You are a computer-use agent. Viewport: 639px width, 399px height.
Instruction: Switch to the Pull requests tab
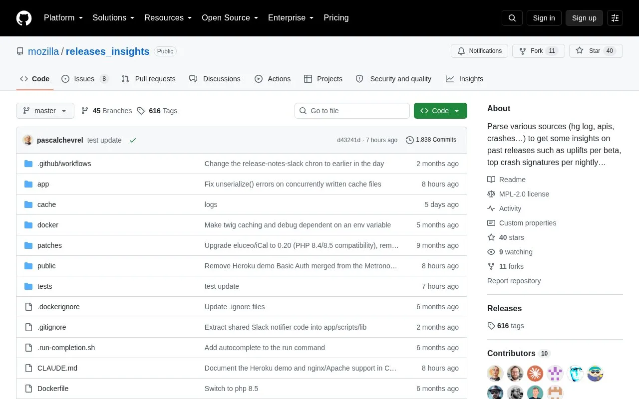(x=148, y=79)
